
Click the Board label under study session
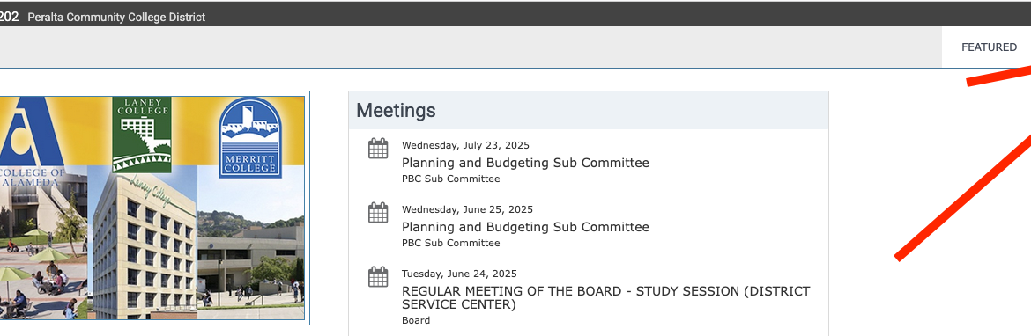[416, 321]
